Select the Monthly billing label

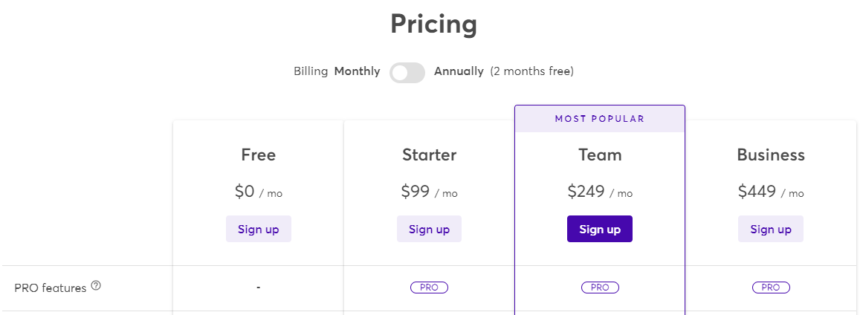[358, 71]
